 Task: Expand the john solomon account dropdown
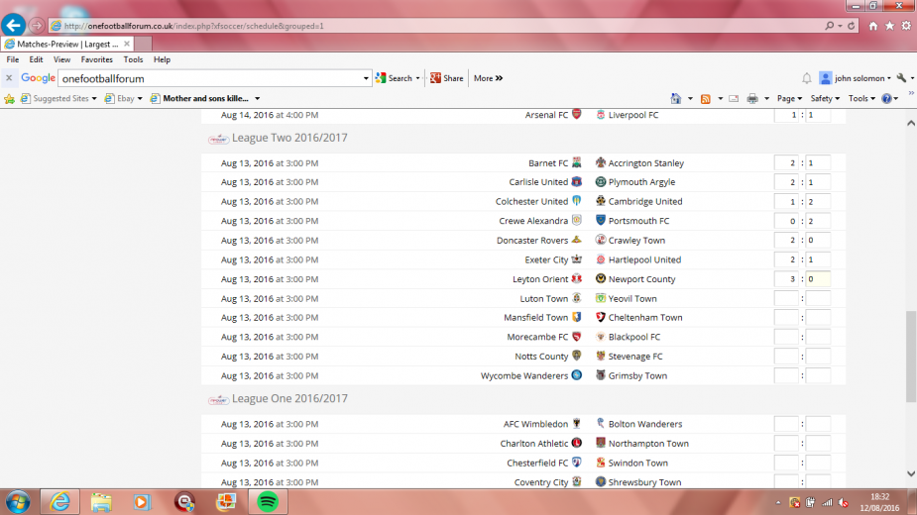889,78
